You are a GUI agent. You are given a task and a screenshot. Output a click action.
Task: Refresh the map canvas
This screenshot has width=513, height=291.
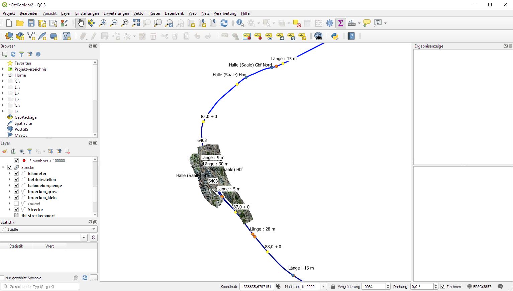coord(224,23)
